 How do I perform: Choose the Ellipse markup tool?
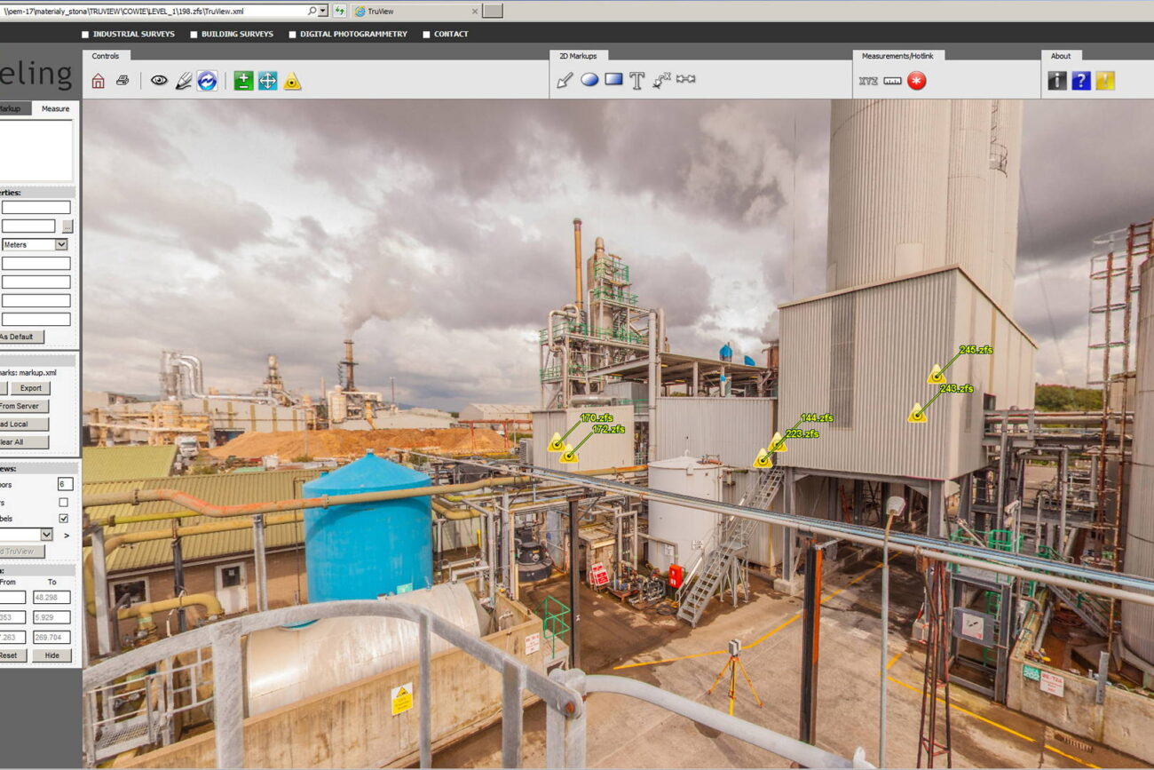click(589, 81)
